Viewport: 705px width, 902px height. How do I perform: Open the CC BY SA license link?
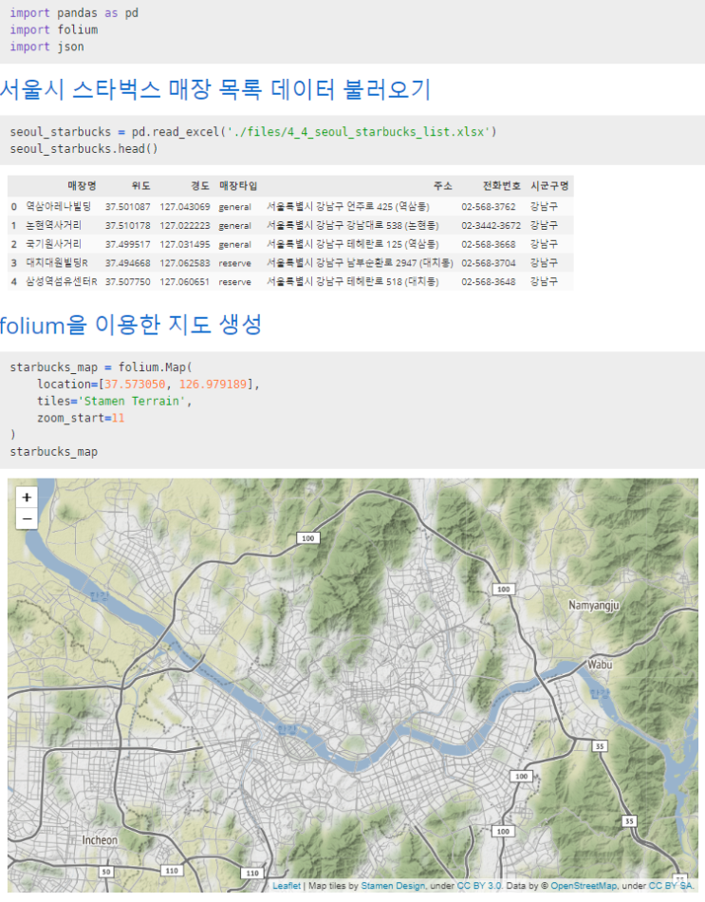pyautogui.click(x=671, y=886)
